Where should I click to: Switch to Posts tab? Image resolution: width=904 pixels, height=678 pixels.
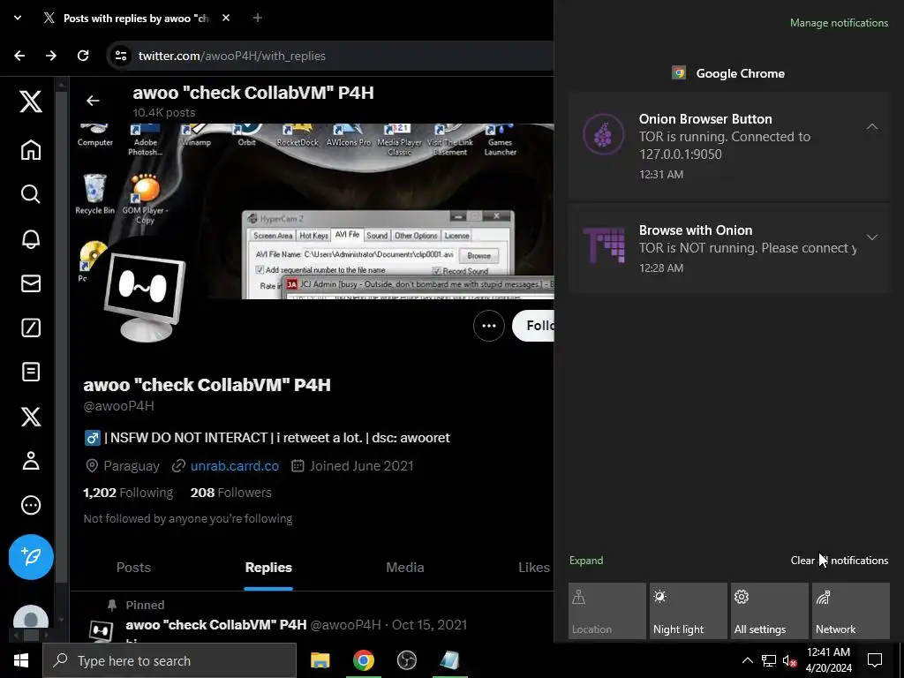coord(134,568)
